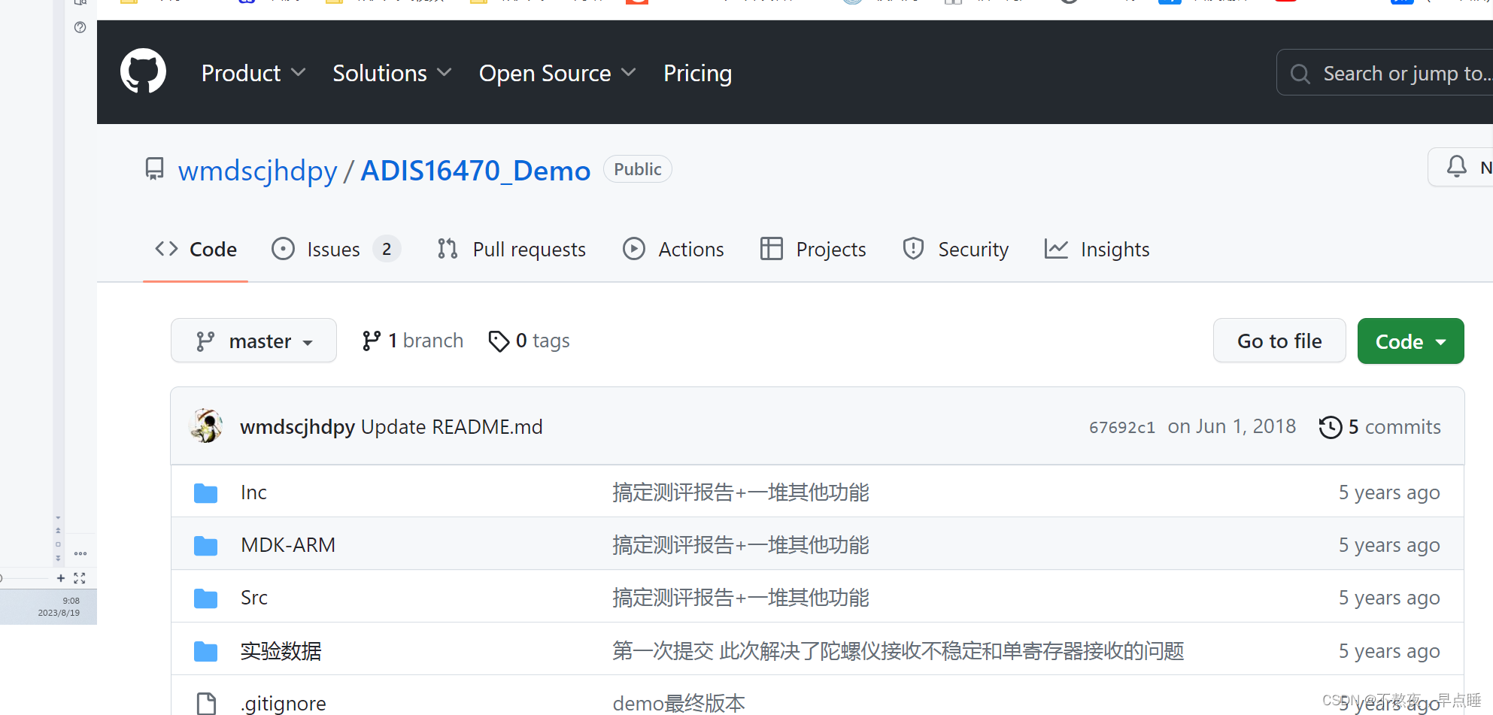Click the search magnifier icon

[1300, 74]
